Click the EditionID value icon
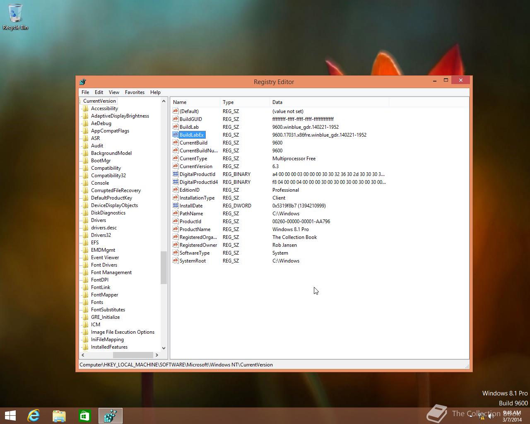 click(176, 190)
